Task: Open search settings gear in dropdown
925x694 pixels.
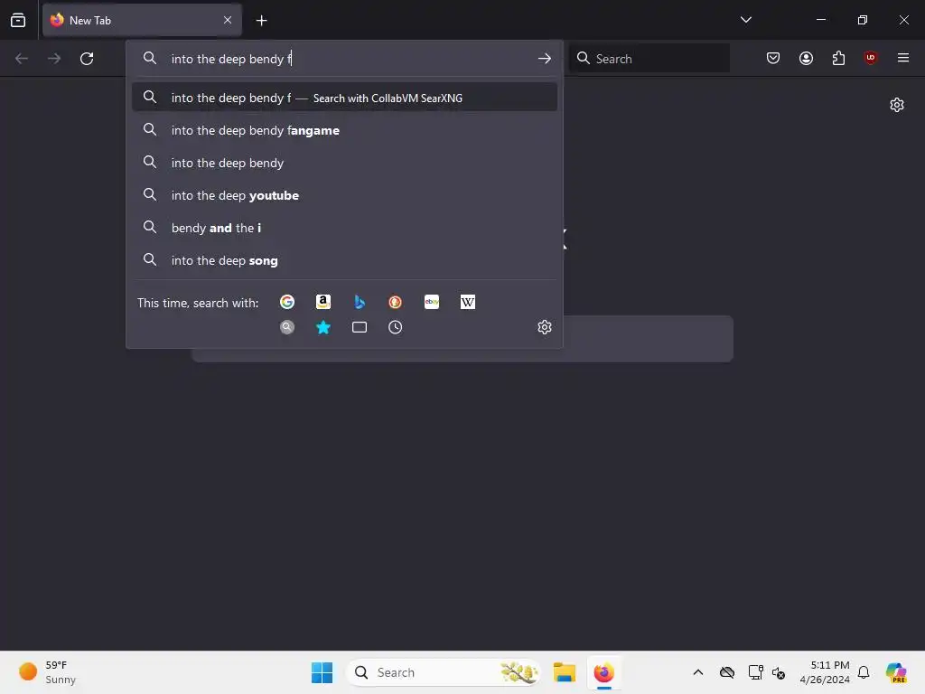Action: pyautogui.click(x=545, y=327)
